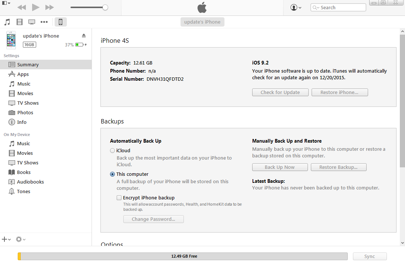Click the Audiobooks icon in sidebar
Image resolution: width=405 pixels, height=265 pixels.
pos(11,182)
